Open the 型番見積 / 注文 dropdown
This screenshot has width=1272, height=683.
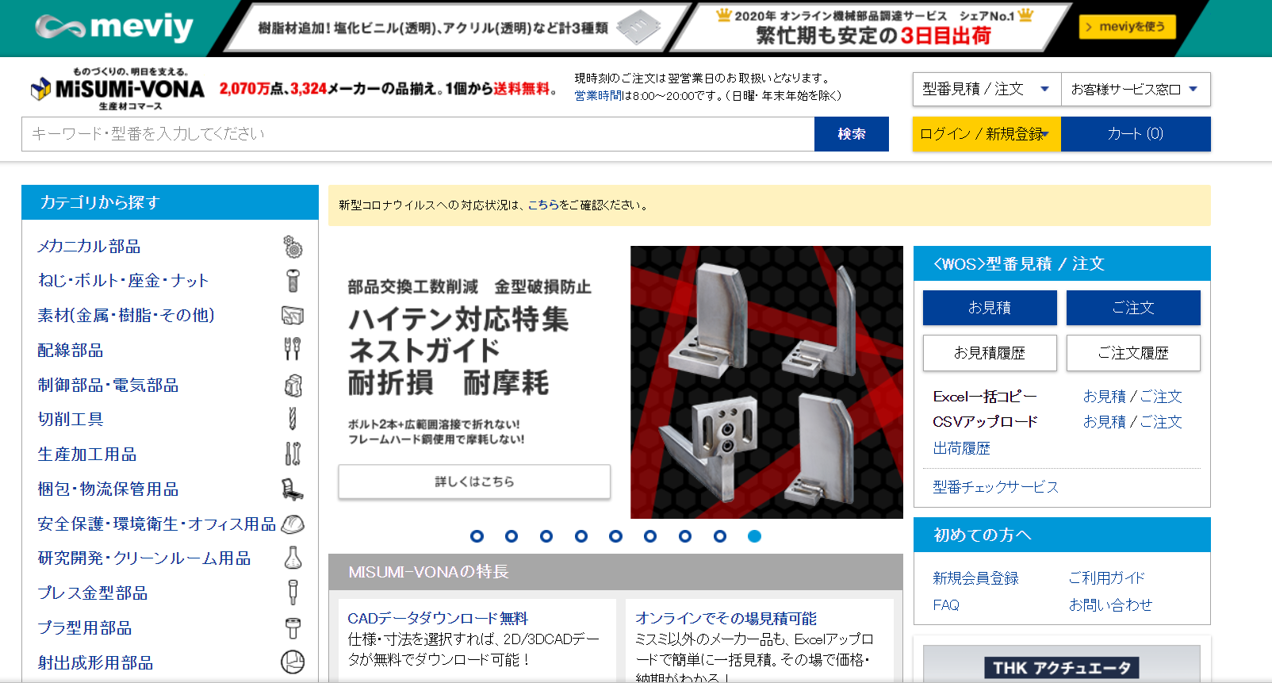coord(987,89)
